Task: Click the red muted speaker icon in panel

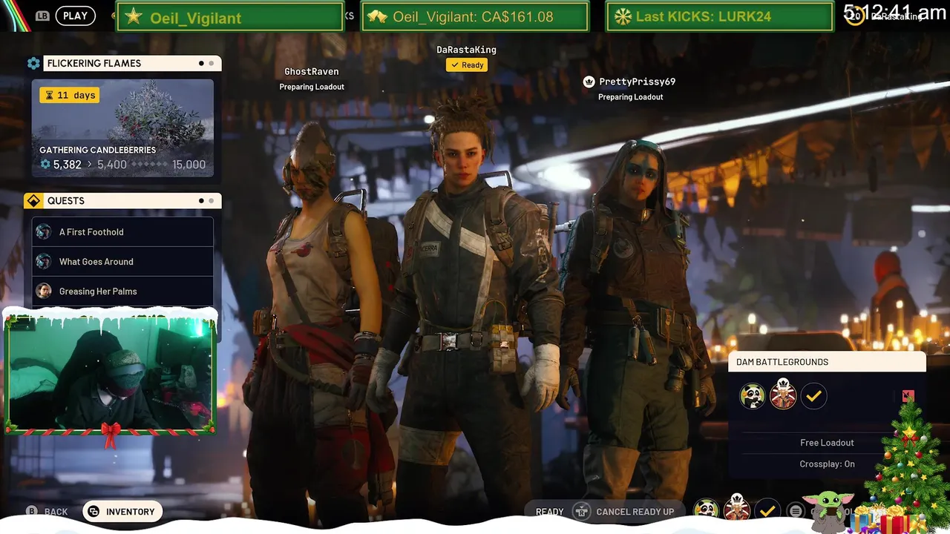Action: click(908, 396)
